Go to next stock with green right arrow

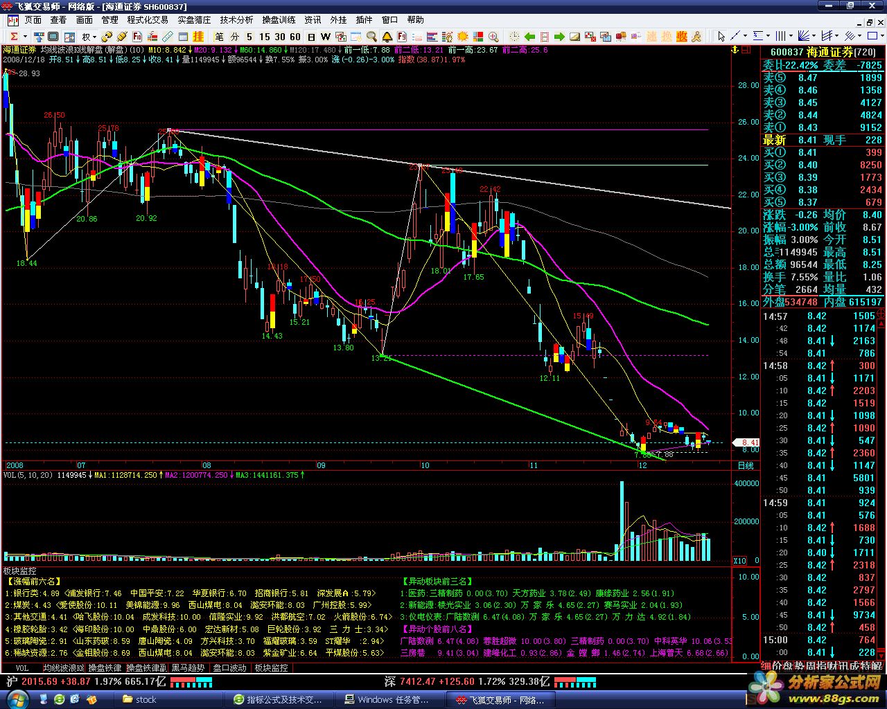pos(559,37)
